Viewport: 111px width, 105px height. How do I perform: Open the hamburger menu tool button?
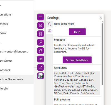(41, 17)
